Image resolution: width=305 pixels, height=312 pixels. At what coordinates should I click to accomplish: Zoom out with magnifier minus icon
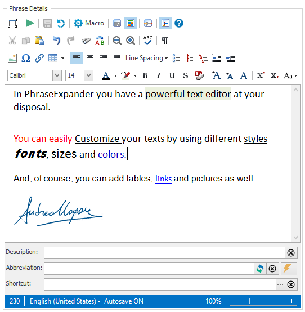coord(117,41)
